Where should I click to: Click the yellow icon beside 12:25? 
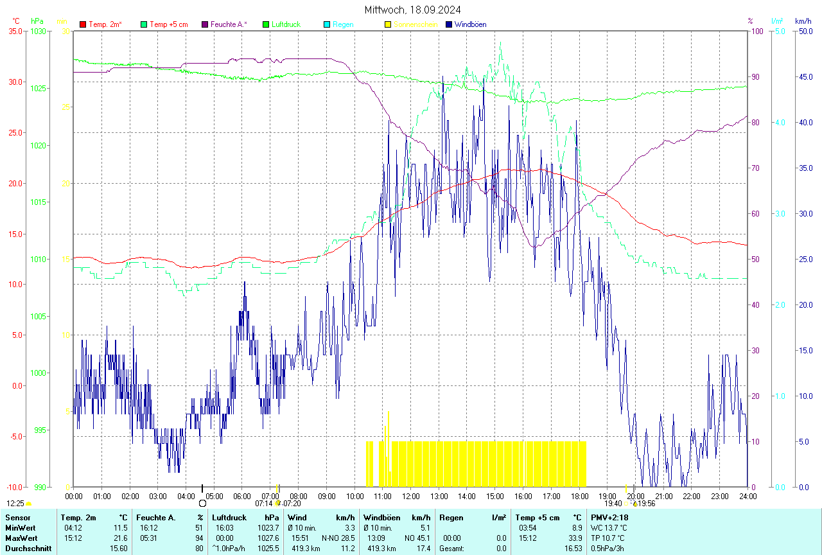(x=28, y=504)
